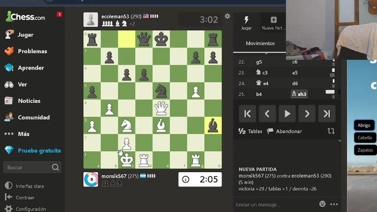This screenshot has width=377, height=212.
Task: Click the black rook on h8
Action: point(213,39)
